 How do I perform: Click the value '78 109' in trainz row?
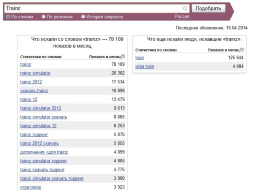(118, 64)
